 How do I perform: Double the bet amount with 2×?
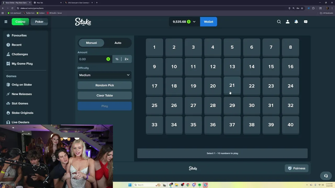126,59
